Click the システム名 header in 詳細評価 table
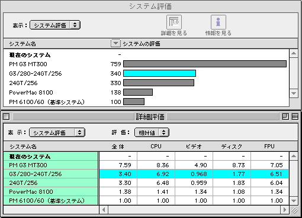 click(23, 147)
